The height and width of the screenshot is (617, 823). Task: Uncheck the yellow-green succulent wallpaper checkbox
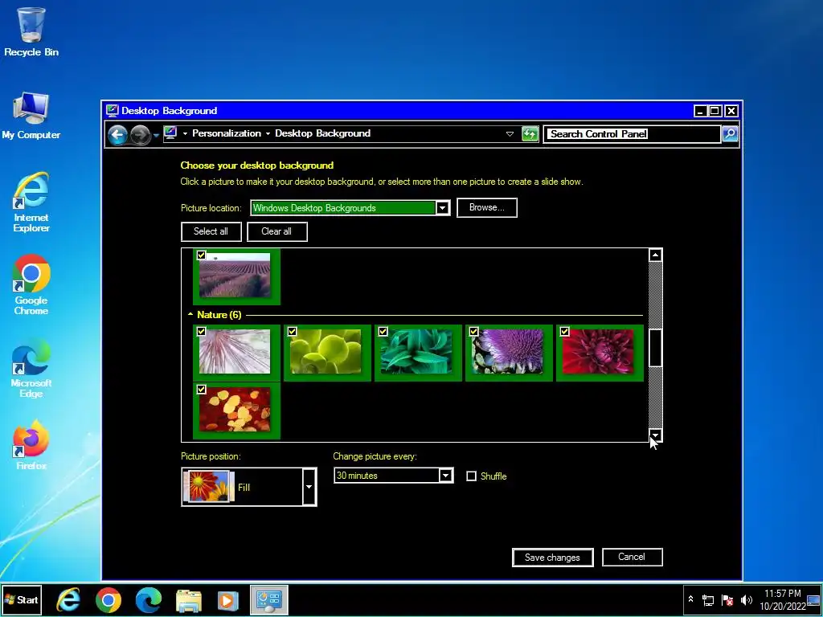[293, 332]
